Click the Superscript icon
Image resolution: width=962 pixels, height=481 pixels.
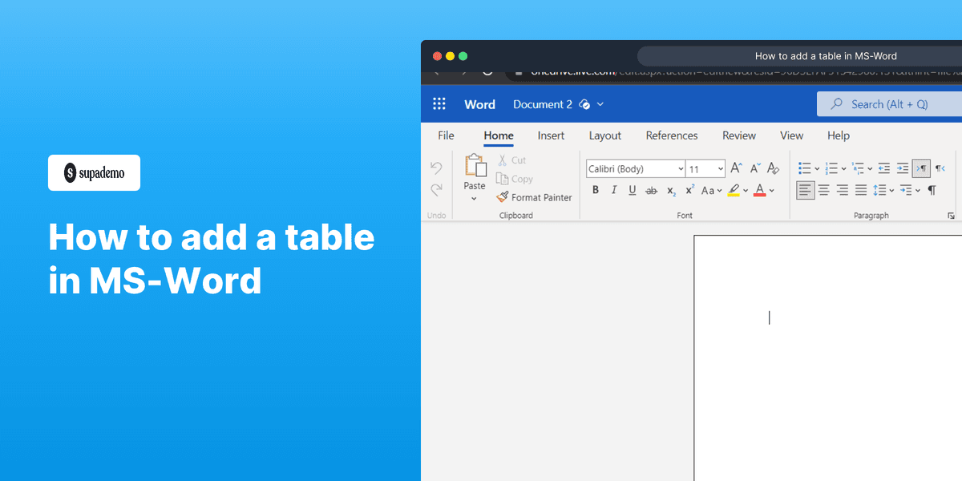coord(689,190)
